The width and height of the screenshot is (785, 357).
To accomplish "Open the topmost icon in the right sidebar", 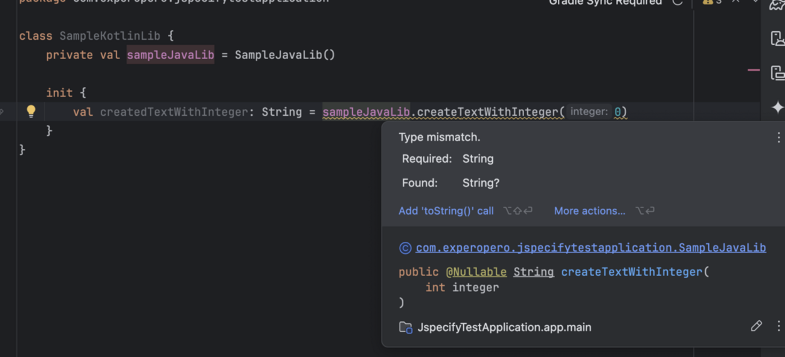I will coord(777,5).
